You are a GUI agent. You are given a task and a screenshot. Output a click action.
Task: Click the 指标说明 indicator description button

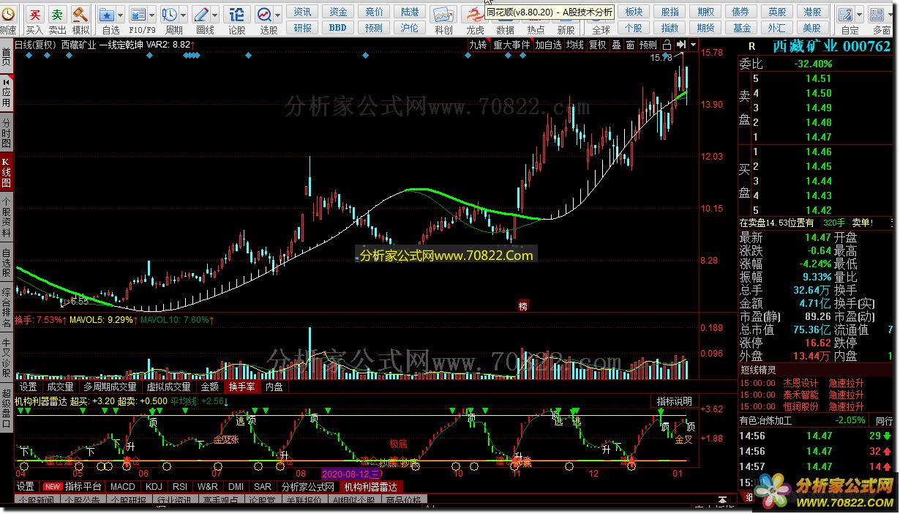coord(674,401)
